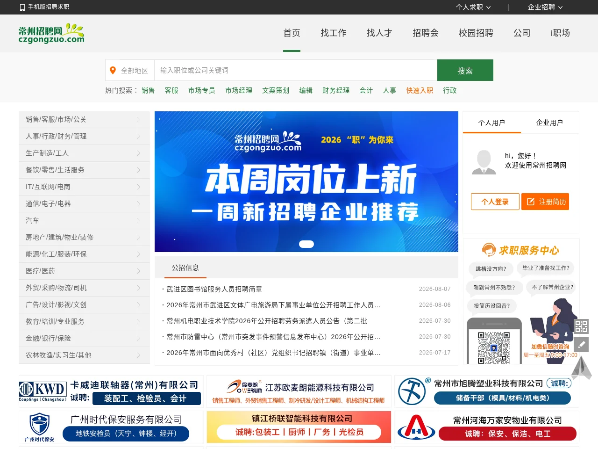Click the 本周岗位上新 main banner
The image size is (598, 449).
pyautogui.click(x=306, y=181)
